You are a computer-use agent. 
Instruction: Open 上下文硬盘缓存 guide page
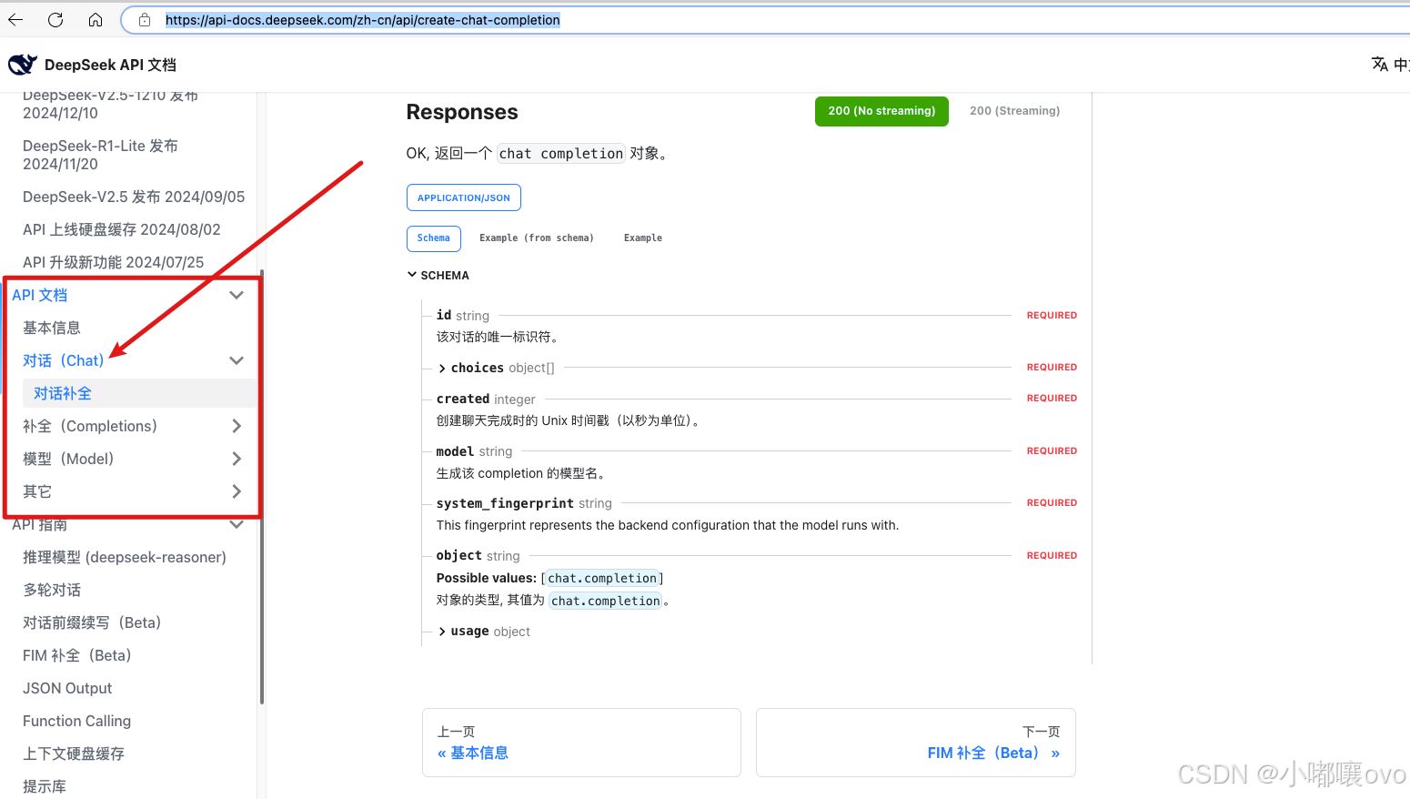click(74, 753)
